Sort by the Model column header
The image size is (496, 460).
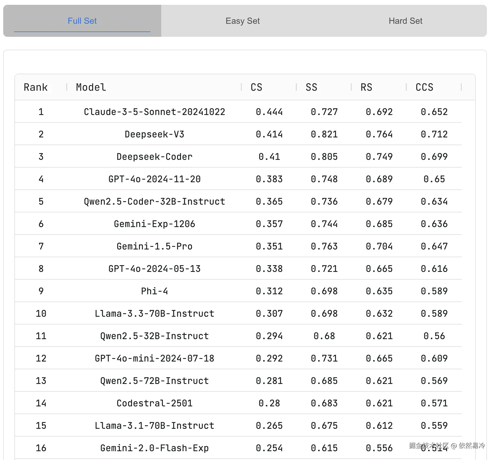point(91,87)
